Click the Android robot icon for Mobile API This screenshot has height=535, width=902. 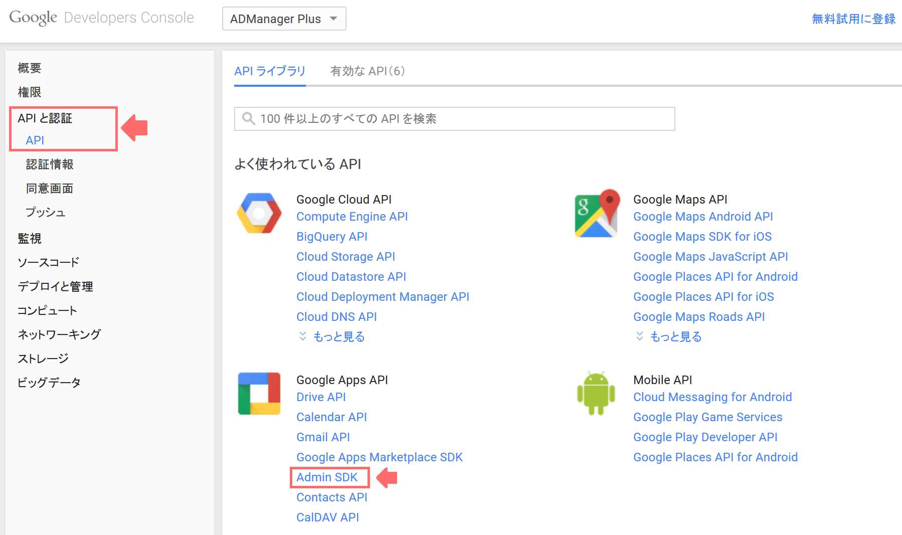pos(596,394)
